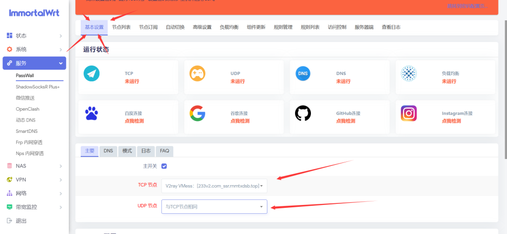Click the UDP game controller icon
The width and height of the screenshot is (507, 234).
click(197, 74)
